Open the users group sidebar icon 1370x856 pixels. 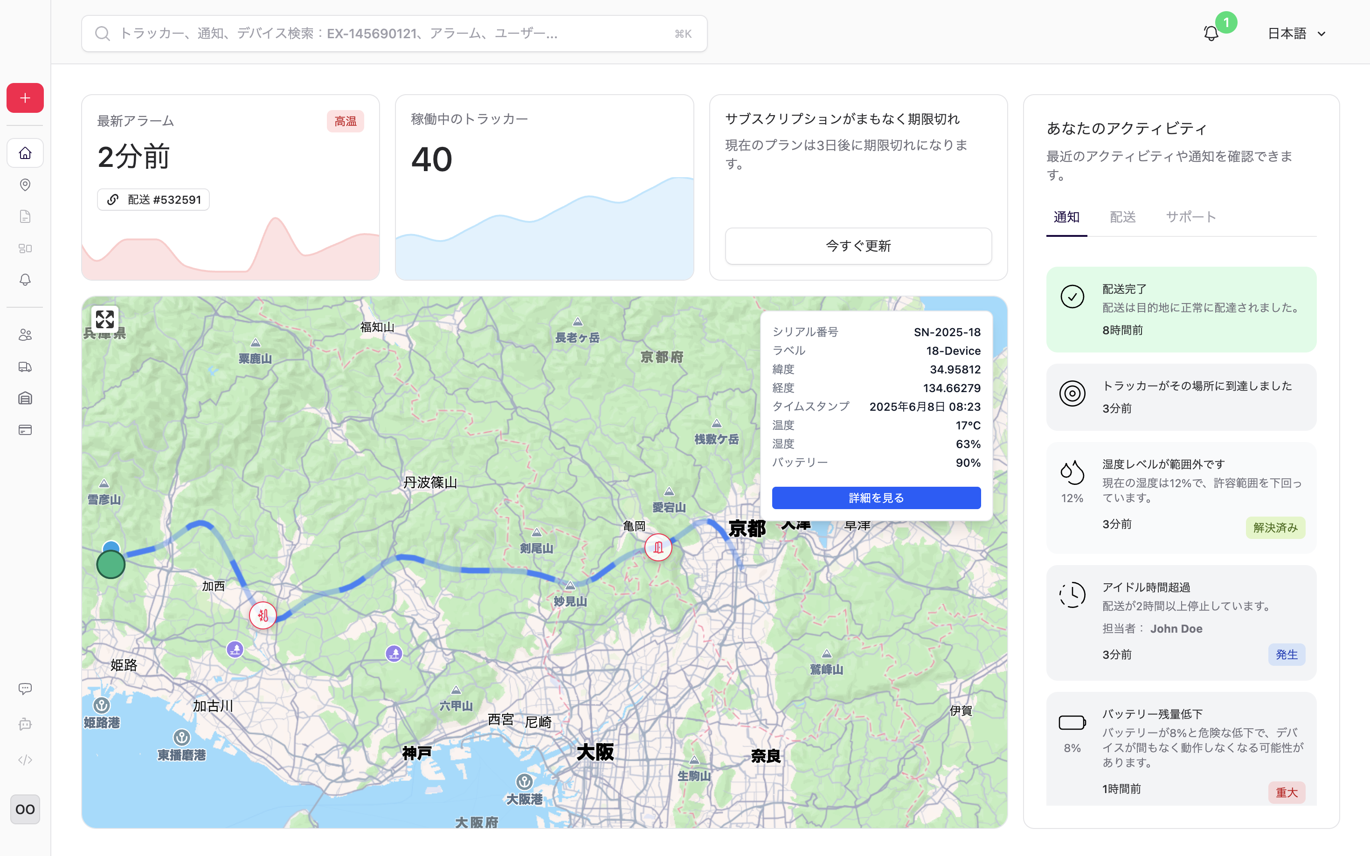(x=25, y=335)
